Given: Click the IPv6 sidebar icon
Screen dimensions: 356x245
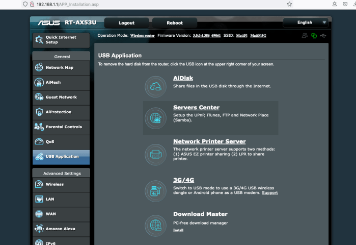Looking at the screenshot, I should [x=39, y=242].
